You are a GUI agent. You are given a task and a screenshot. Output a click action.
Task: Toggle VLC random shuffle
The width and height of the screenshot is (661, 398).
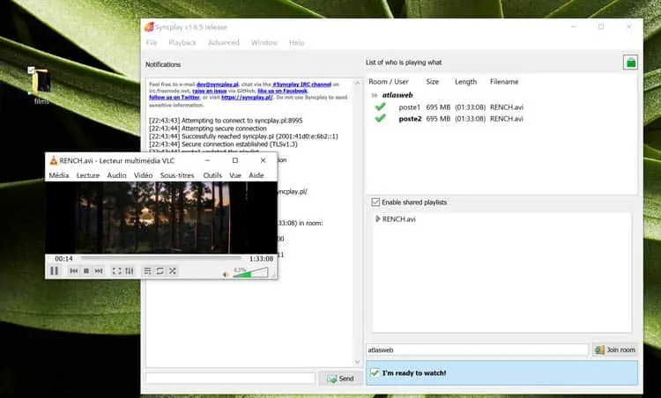click(173, 271)
